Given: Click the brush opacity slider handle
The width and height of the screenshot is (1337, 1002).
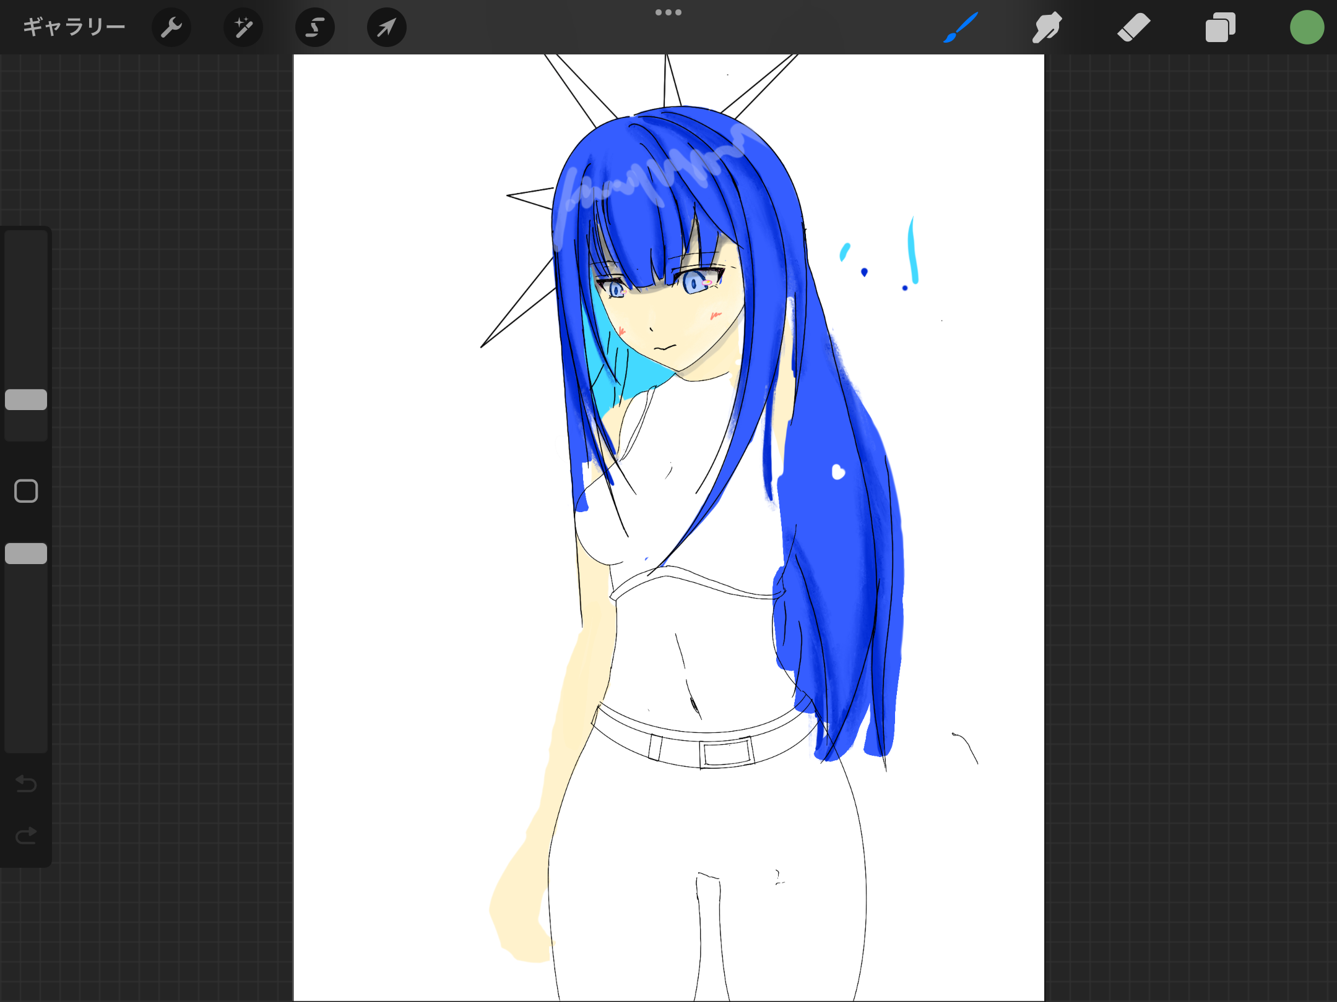Looking at the screenshot, I should tap(26, 554).
